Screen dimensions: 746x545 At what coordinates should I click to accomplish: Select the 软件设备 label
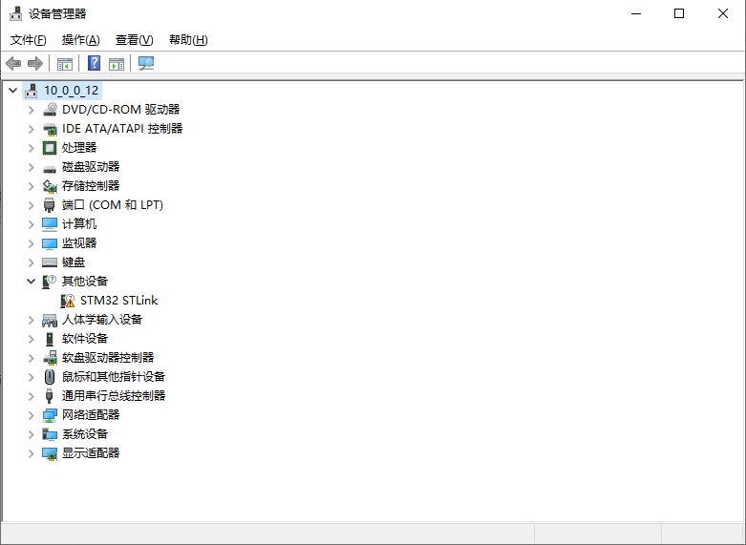tap(85, 339)
